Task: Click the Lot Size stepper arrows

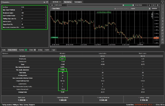Action: [x=46, y=7]
